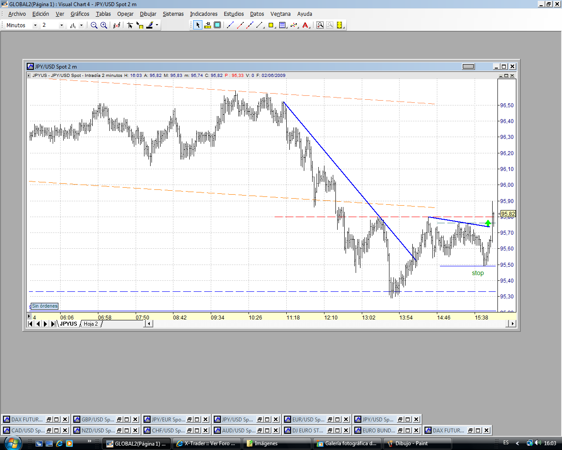The image size is (562, 450).
Task: Select the dotted line with points tool
Action: point(294,25)
